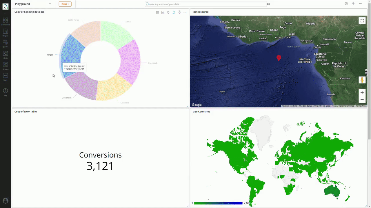Open the pie widget hamburger menu
371x208 pixels.
coord(157,12)
